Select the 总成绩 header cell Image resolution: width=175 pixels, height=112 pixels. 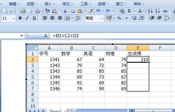coord(138,54)
